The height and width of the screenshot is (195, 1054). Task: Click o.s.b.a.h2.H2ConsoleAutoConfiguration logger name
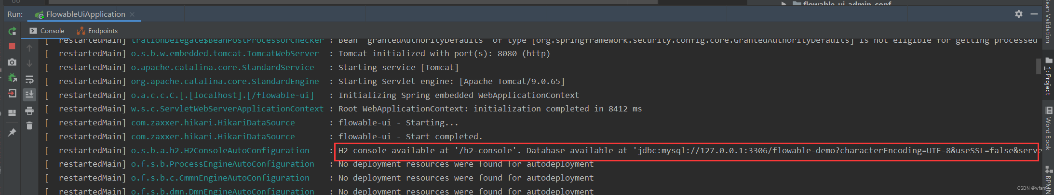pyautogui.click(x=220, y=150)
